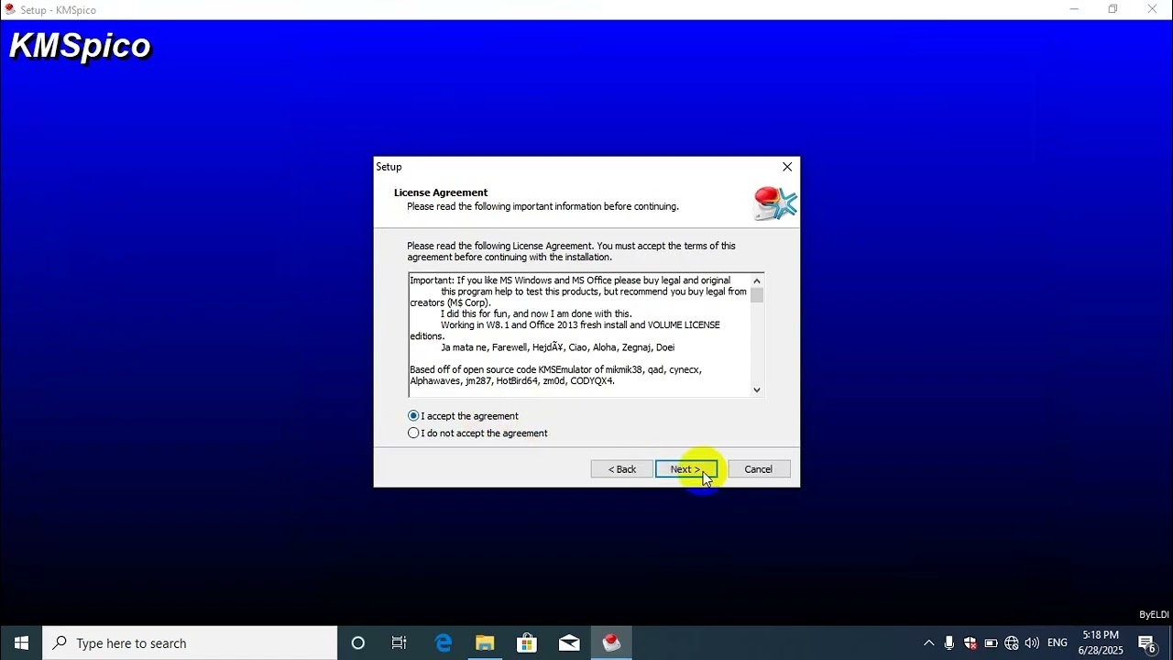Open the clock showing 5:18 PM

(1101, 643)
